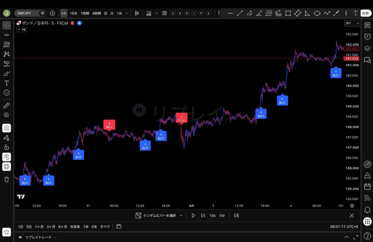Click the zoom-in magnifier tool

pos(6,115)
